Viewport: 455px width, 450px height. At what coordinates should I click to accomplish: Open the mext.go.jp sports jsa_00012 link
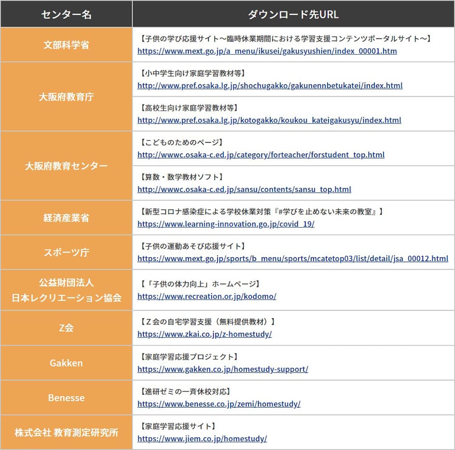293,259
